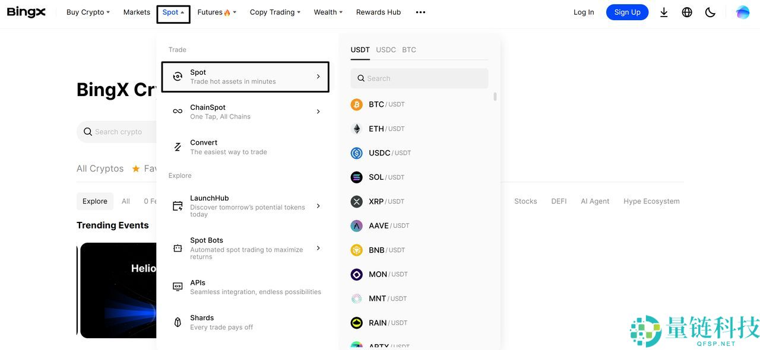
Task: Click the Spot Bots icon
Action: click(178, 248)
